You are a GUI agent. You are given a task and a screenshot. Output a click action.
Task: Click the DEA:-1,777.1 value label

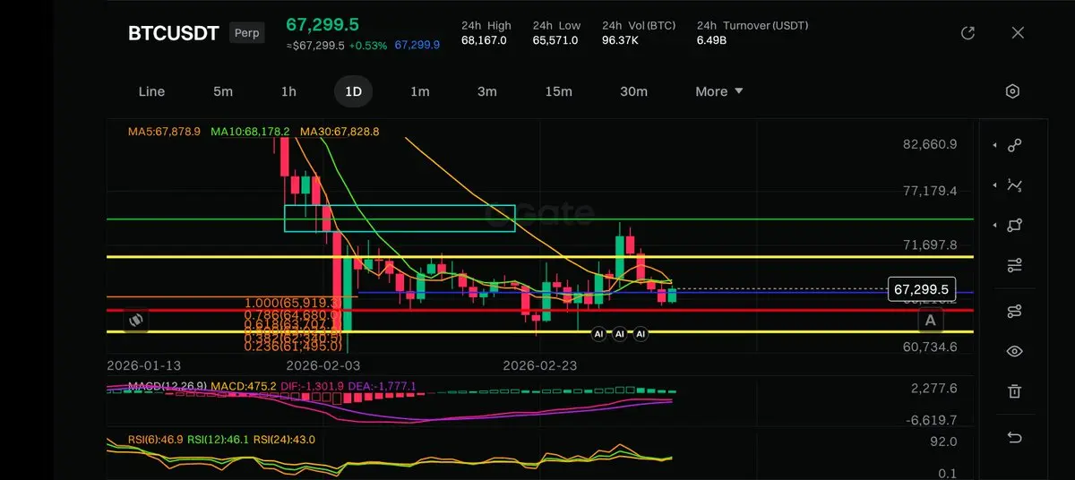tap(383, 386)
